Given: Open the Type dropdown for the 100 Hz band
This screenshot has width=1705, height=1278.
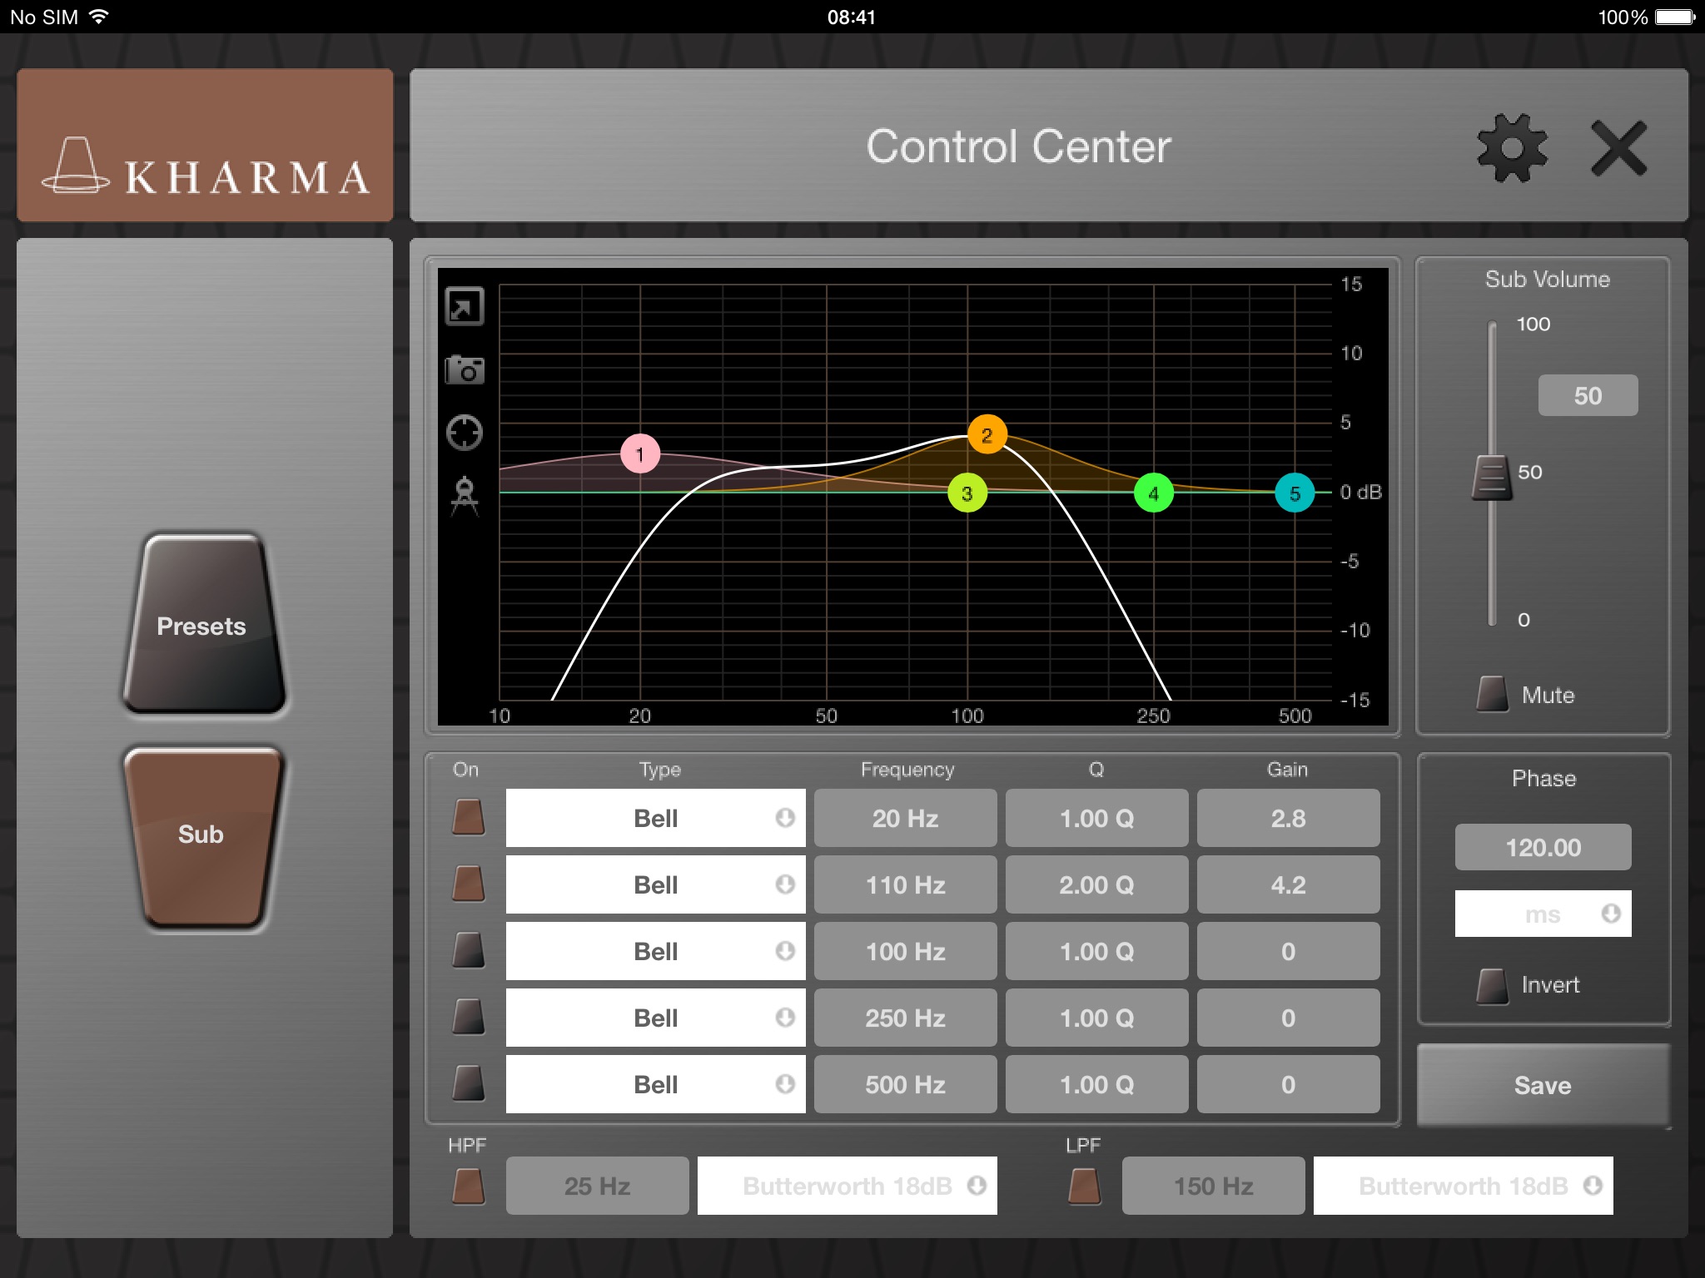Looking at the screenshot, I should click(x=656, y=951).
